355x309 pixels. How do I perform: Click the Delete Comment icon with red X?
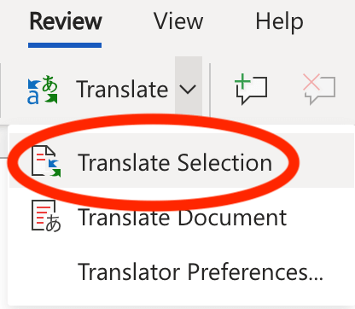319,89
